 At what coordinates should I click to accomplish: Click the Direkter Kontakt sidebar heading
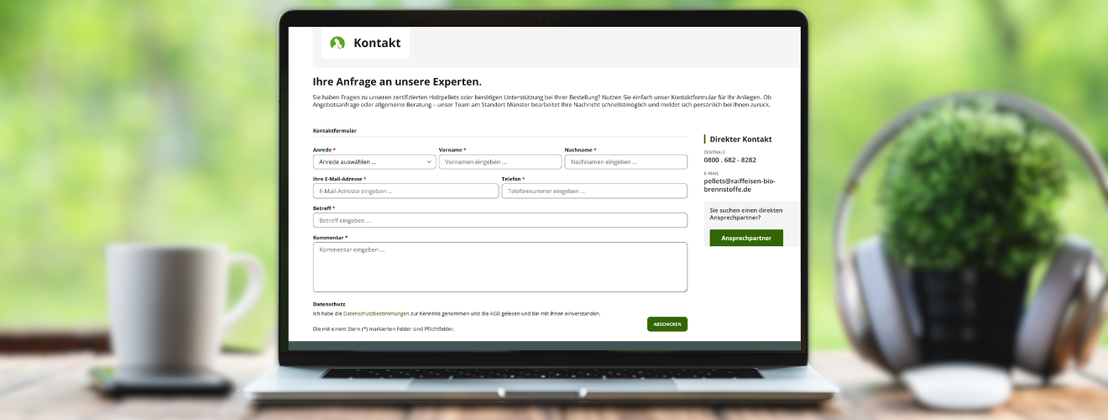[740, 139]
